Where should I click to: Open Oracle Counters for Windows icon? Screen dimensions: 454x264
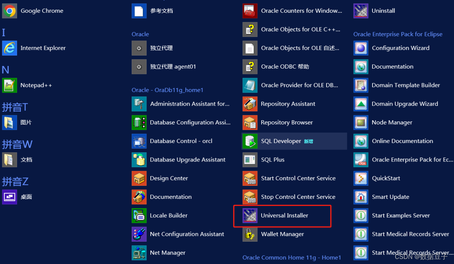pos(250,11)
